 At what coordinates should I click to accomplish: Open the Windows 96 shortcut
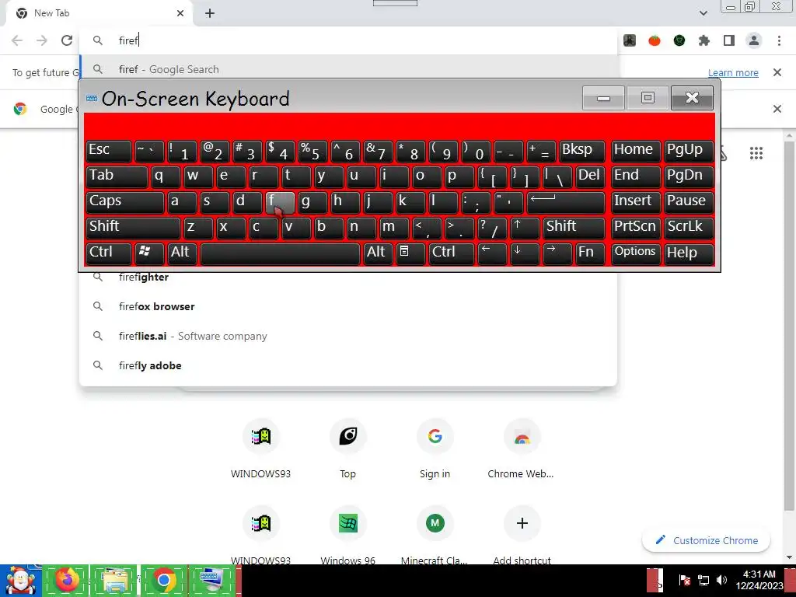pos(347,536)
